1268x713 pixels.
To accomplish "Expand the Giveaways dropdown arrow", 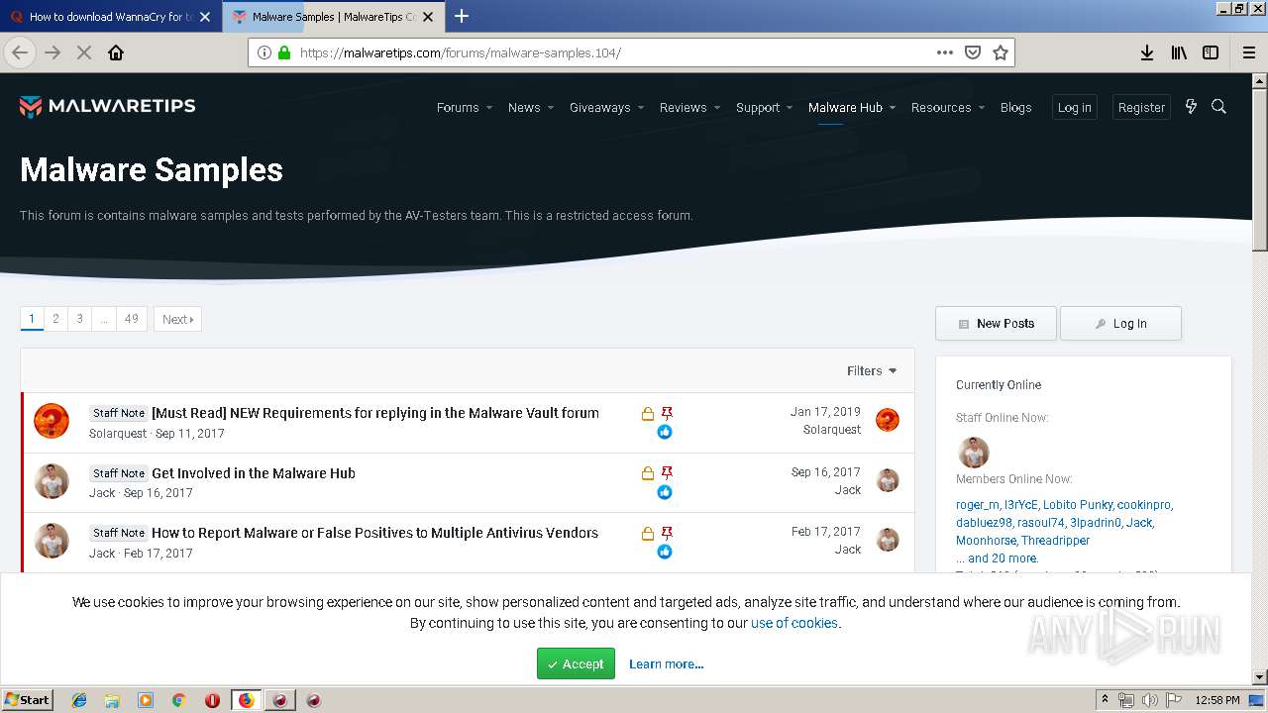I will [x=641, y=108].
